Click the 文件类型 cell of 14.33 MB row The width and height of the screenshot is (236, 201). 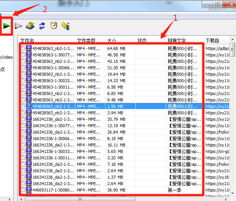point(88,81)
